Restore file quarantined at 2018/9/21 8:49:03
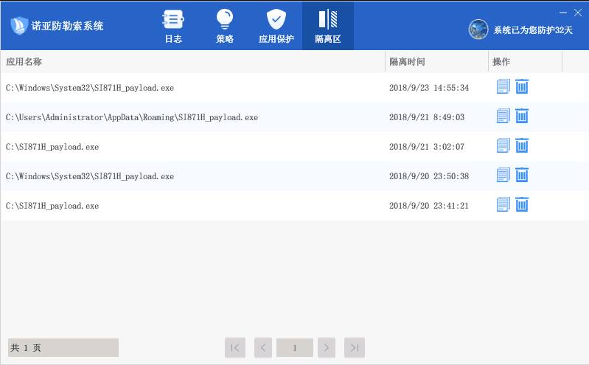This screenshot has height=365, width=589. click(x=503, y=116)
